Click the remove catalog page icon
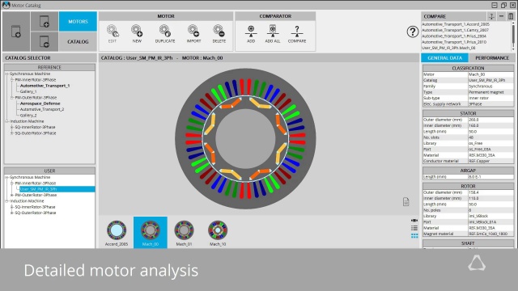 45,41
